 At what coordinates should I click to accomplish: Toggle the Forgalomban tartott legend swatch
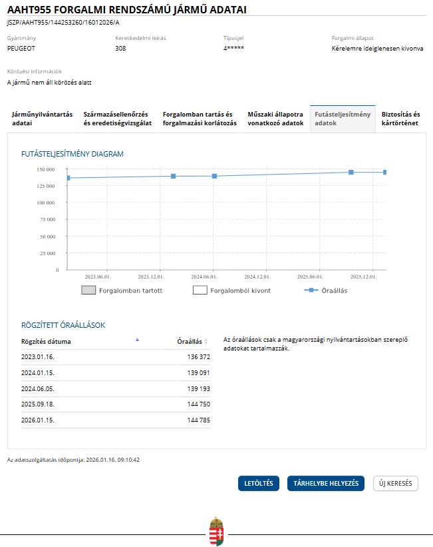coord(89,290)
